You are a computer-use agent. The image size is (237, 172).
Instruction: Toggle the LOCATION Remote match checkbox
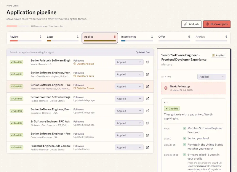pyautogui.click(x=184, y=145)
